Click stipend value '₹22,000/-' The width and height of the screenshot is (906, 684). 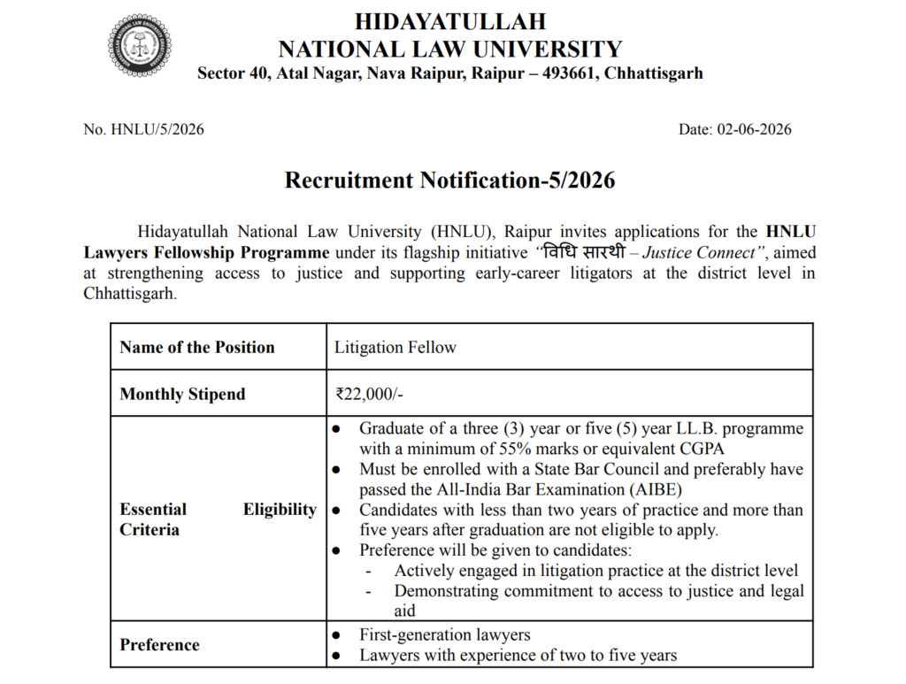pos(369,394)
